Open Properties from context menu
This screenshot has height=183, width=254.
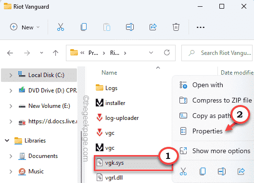pyautogui.click(x=201, y=131)
